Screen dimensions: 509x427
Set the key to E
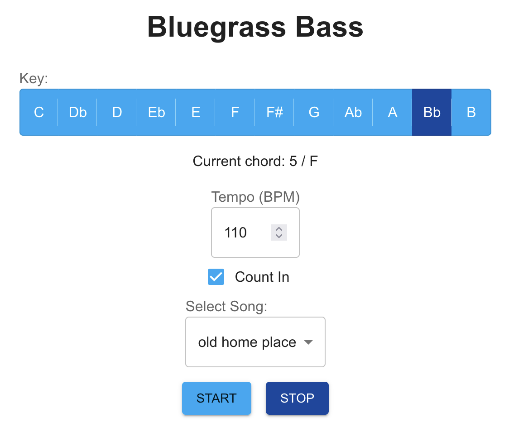195,112
